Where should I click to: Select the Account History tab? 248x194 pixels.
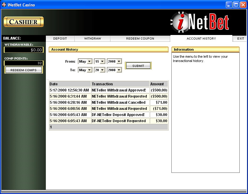point(201,38)
